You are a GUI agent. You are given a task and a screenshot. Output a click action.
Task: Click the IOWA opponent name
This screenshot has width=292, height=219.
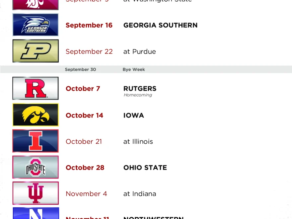pyautogui.click(x=133, y=115)
